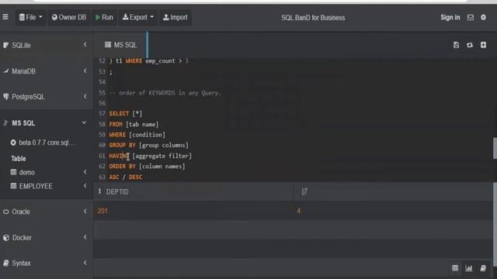The image size is (497, 279).
Task: Click the EMPLOYEE table grid icon
Action: tap(13, 186)
